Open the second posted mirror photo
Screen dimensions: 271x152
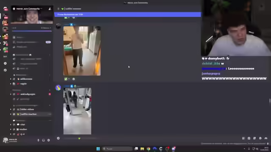pos(77,111)
